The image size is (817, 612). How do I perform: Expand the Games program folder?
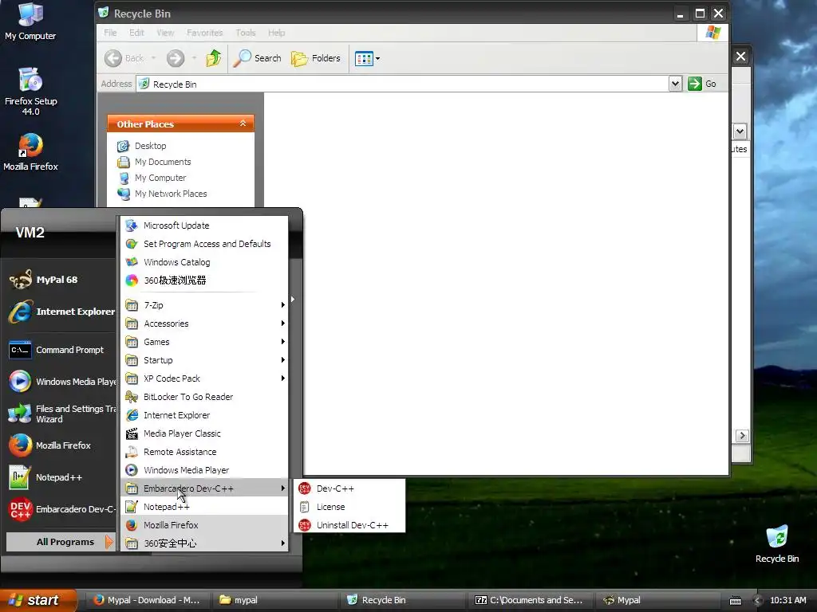click(204, 341)
